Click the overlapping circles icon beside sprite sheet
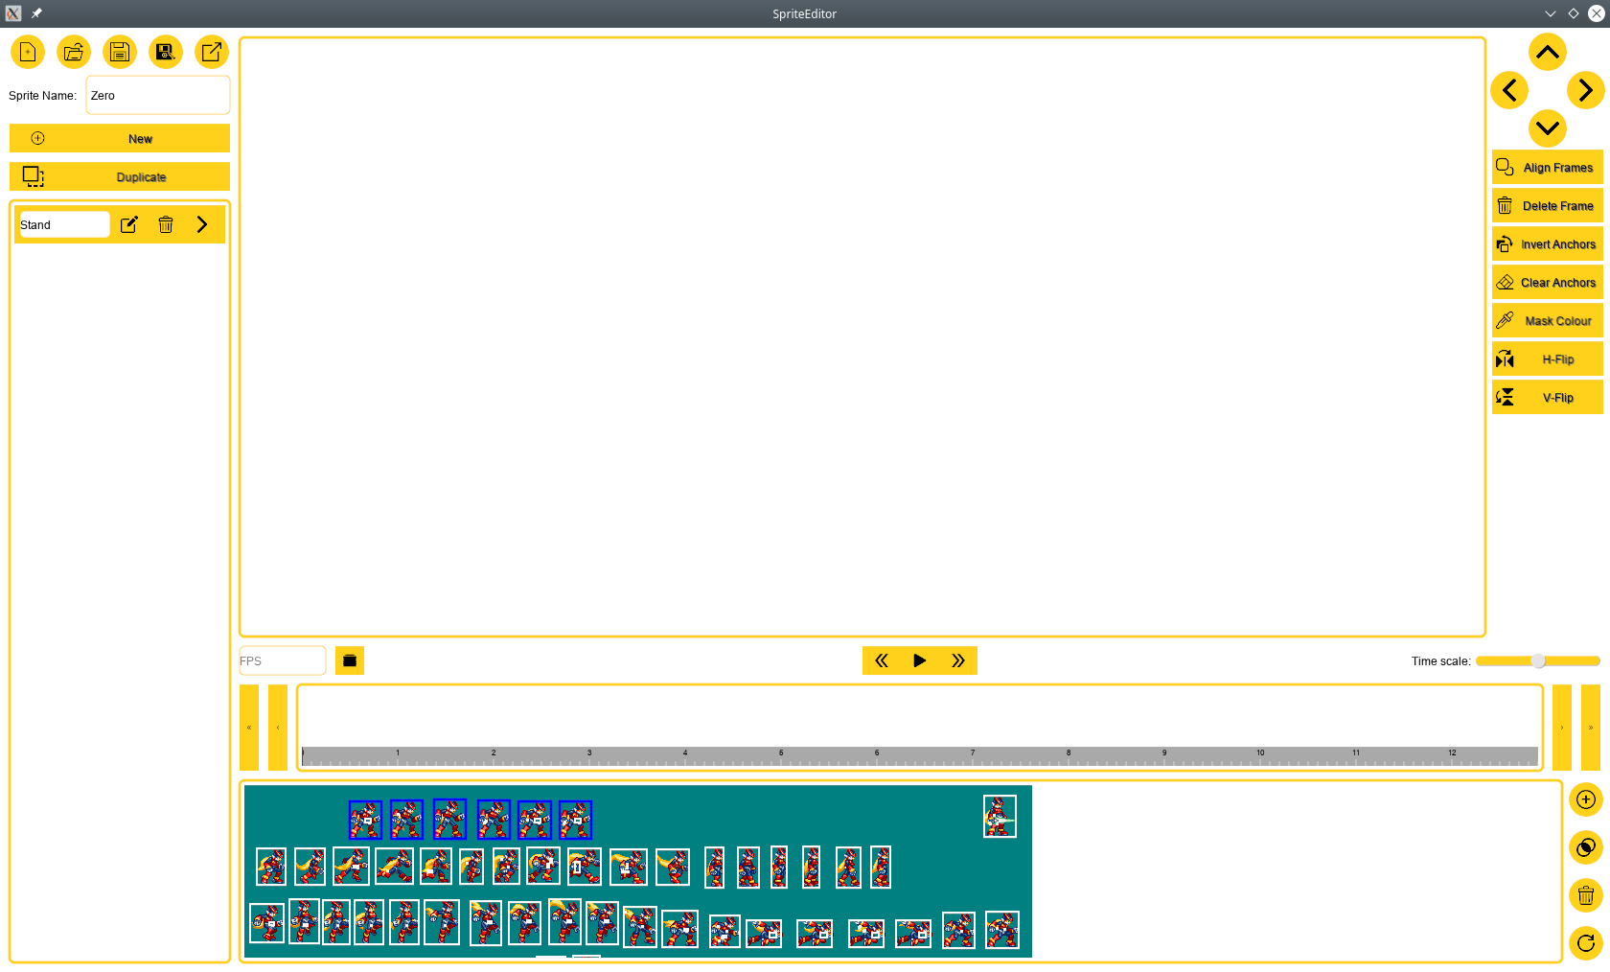Image resolution: width=1610 pixels, height=972 pixels. (x=1586, y=847)
